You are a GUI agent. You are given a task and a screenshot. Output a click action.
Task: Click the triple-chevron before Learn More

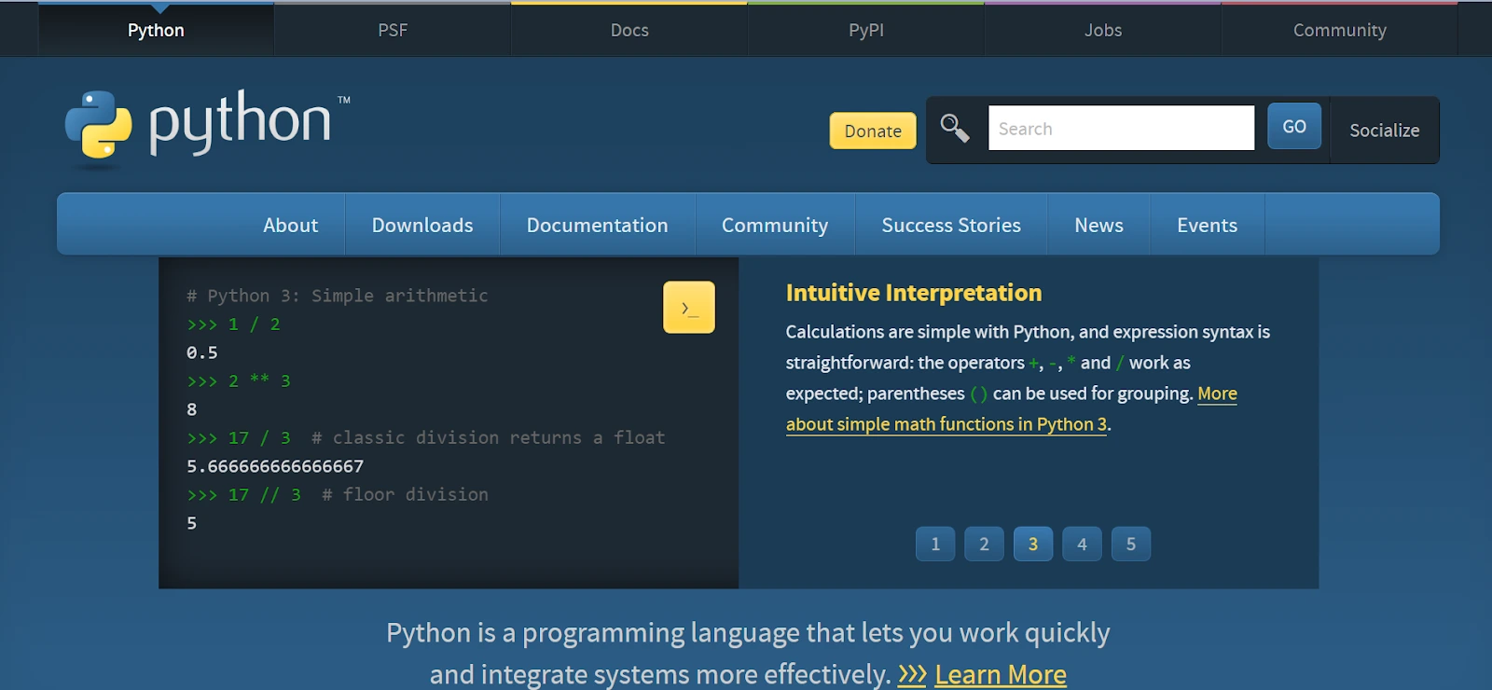[912, 674]
